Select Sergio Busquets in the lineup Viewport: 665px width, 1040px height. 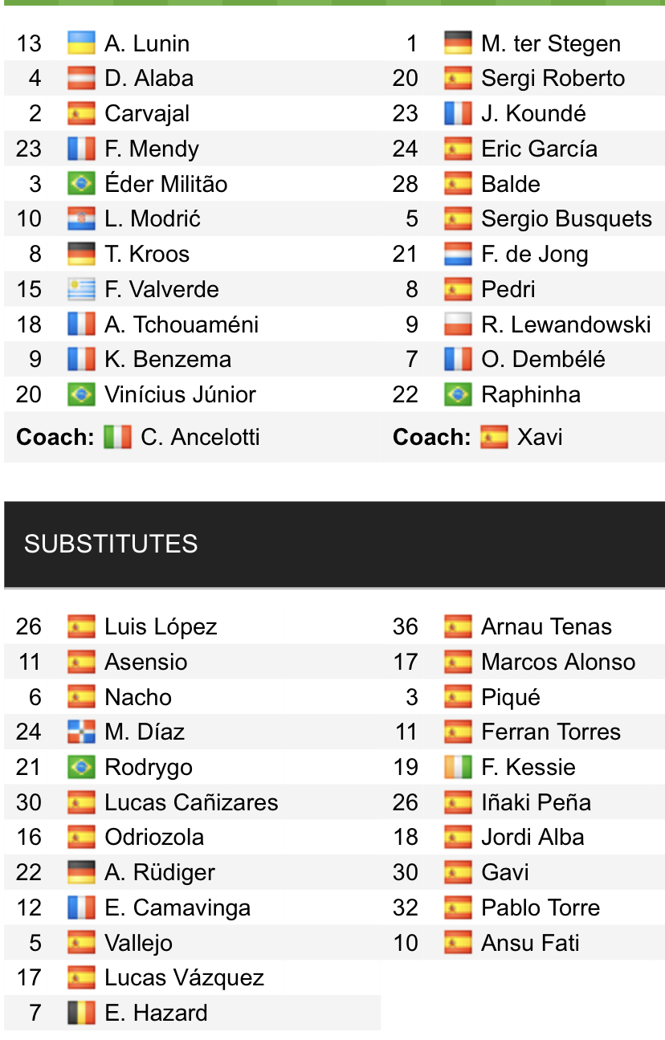566,219
